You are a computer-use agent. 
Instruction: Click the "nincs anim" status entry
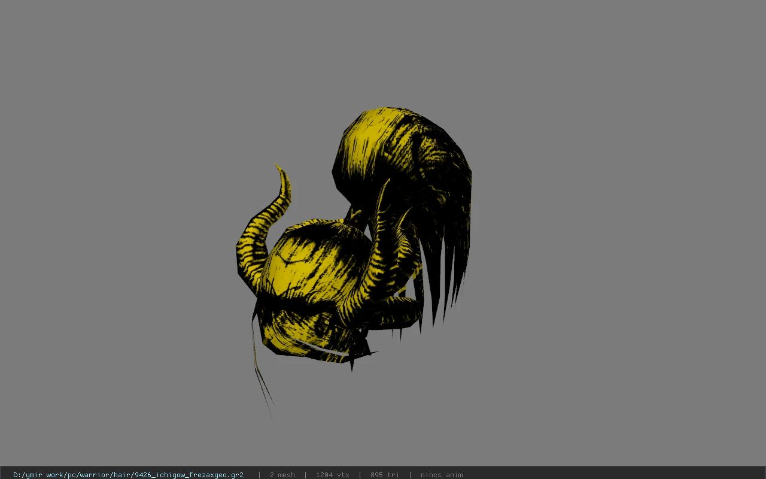point(441,475)
